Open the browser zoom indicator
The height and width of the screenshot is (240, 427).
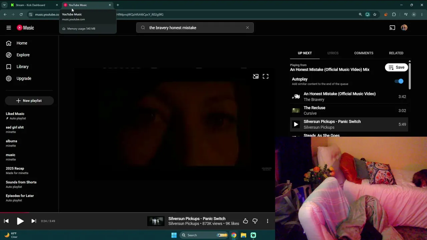(x=360, y=14)
